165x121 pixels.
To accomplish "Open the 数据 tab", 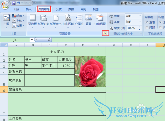I will tap(71, 9).
